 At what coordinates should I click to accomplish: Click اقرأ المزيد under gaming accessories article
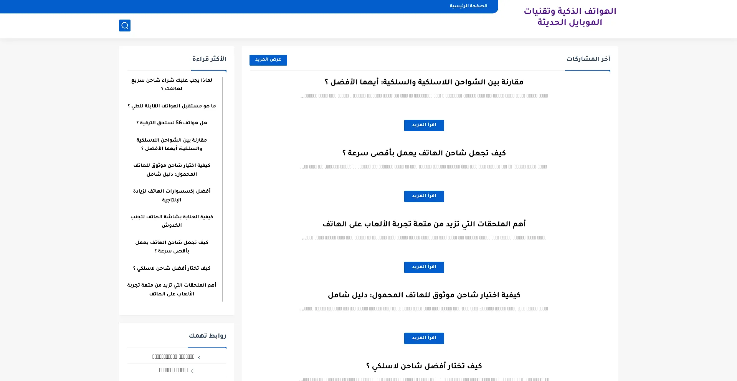pos(424,267)
